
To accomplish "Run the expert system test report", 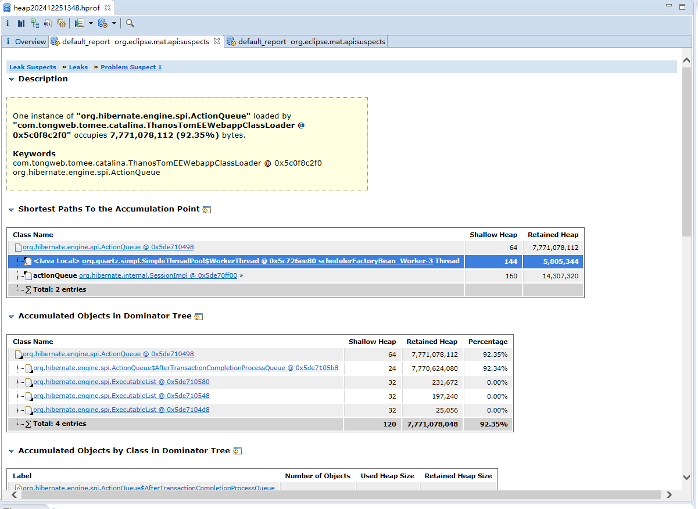I will click(80, 23).
